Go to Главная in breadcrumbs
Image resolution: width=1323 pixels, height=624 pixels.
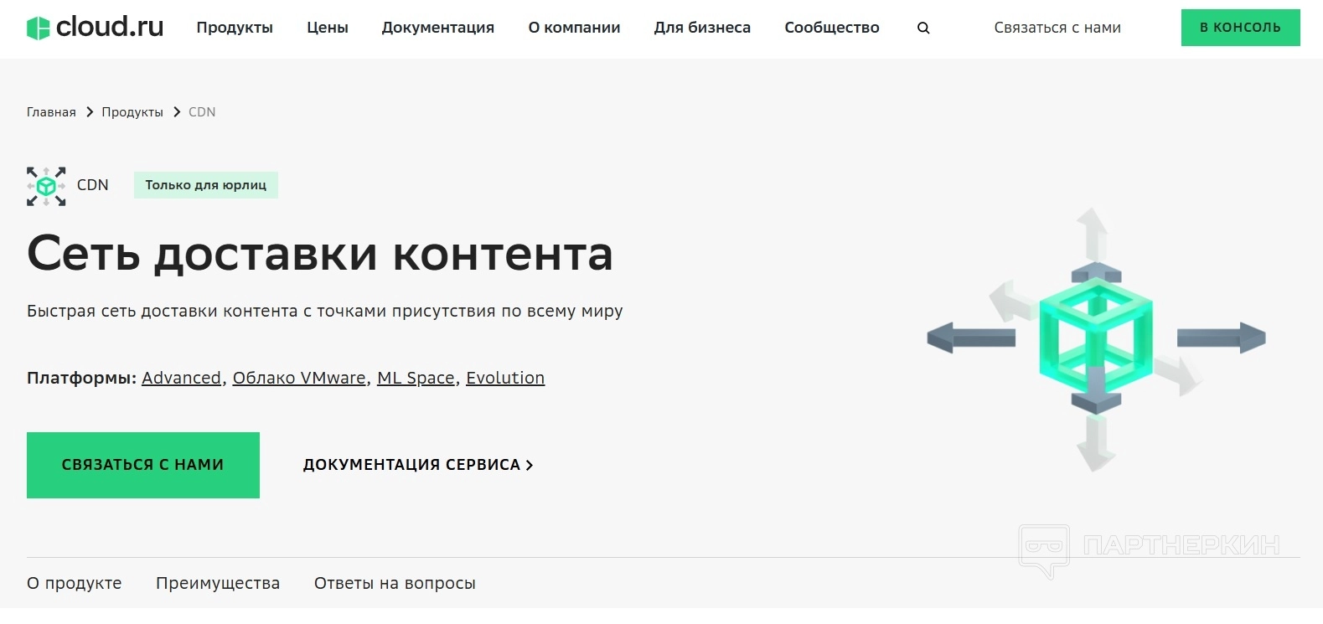[x=51, y=112]
